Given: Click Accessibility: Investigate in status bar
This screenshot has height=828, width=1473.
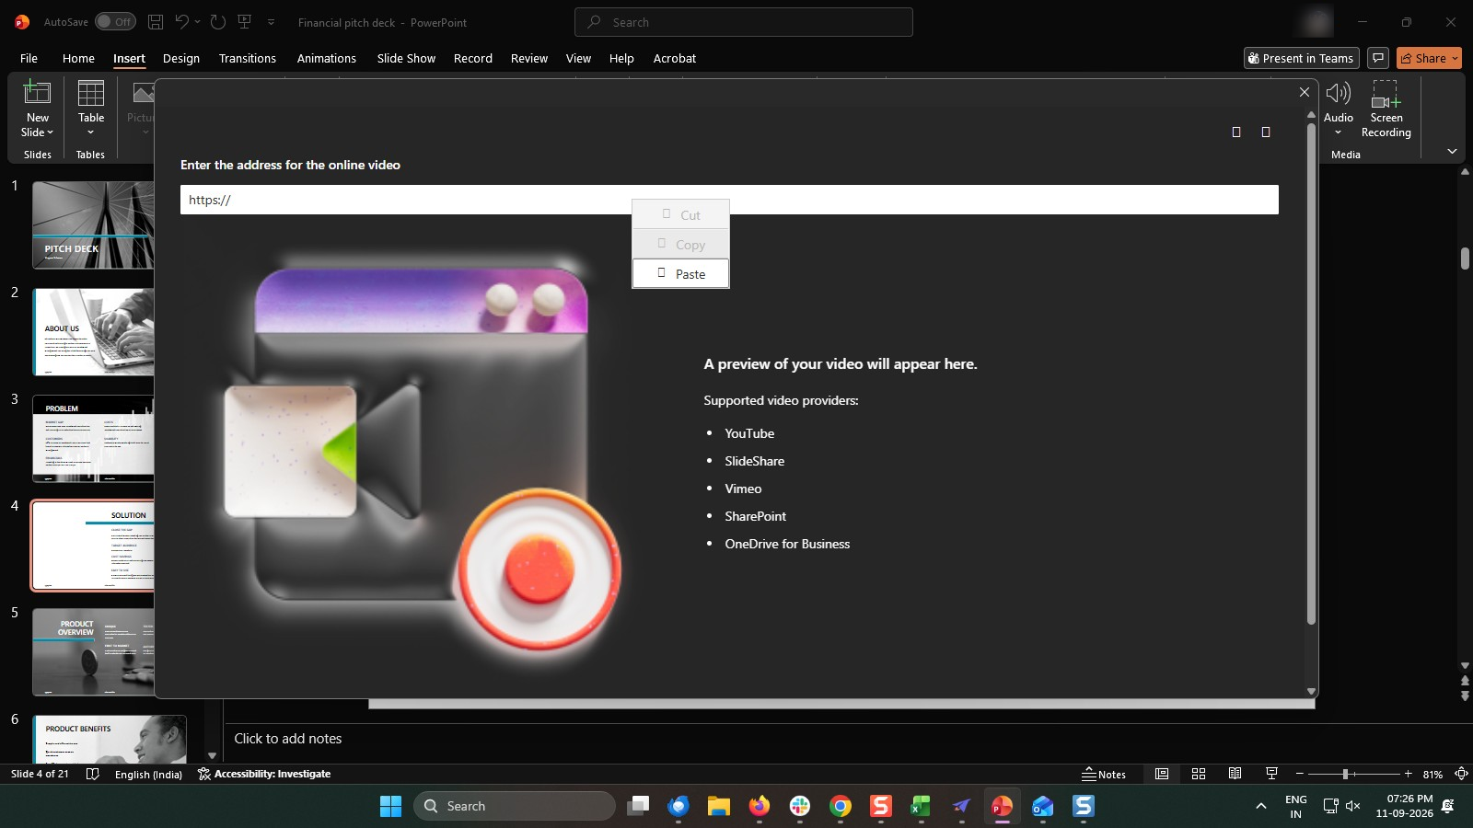Looking at the screenshot, I should [x=264, y=774].
